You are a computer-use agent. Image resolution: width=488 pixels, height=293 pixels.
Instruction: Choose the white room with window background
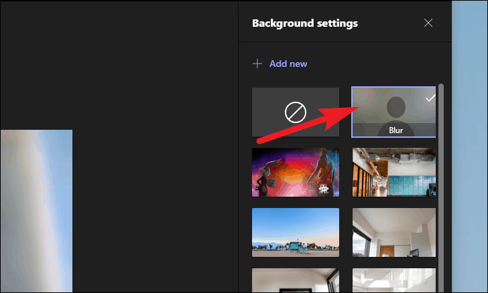pyautogui.click(x=394, y=232)
